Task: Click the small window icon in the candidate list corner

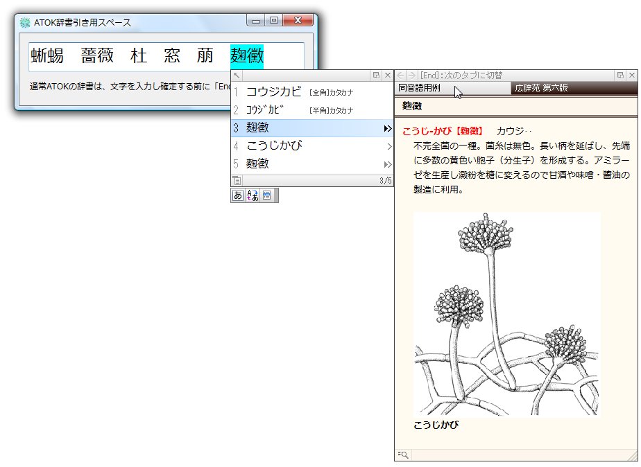Action: click(377, 75)
